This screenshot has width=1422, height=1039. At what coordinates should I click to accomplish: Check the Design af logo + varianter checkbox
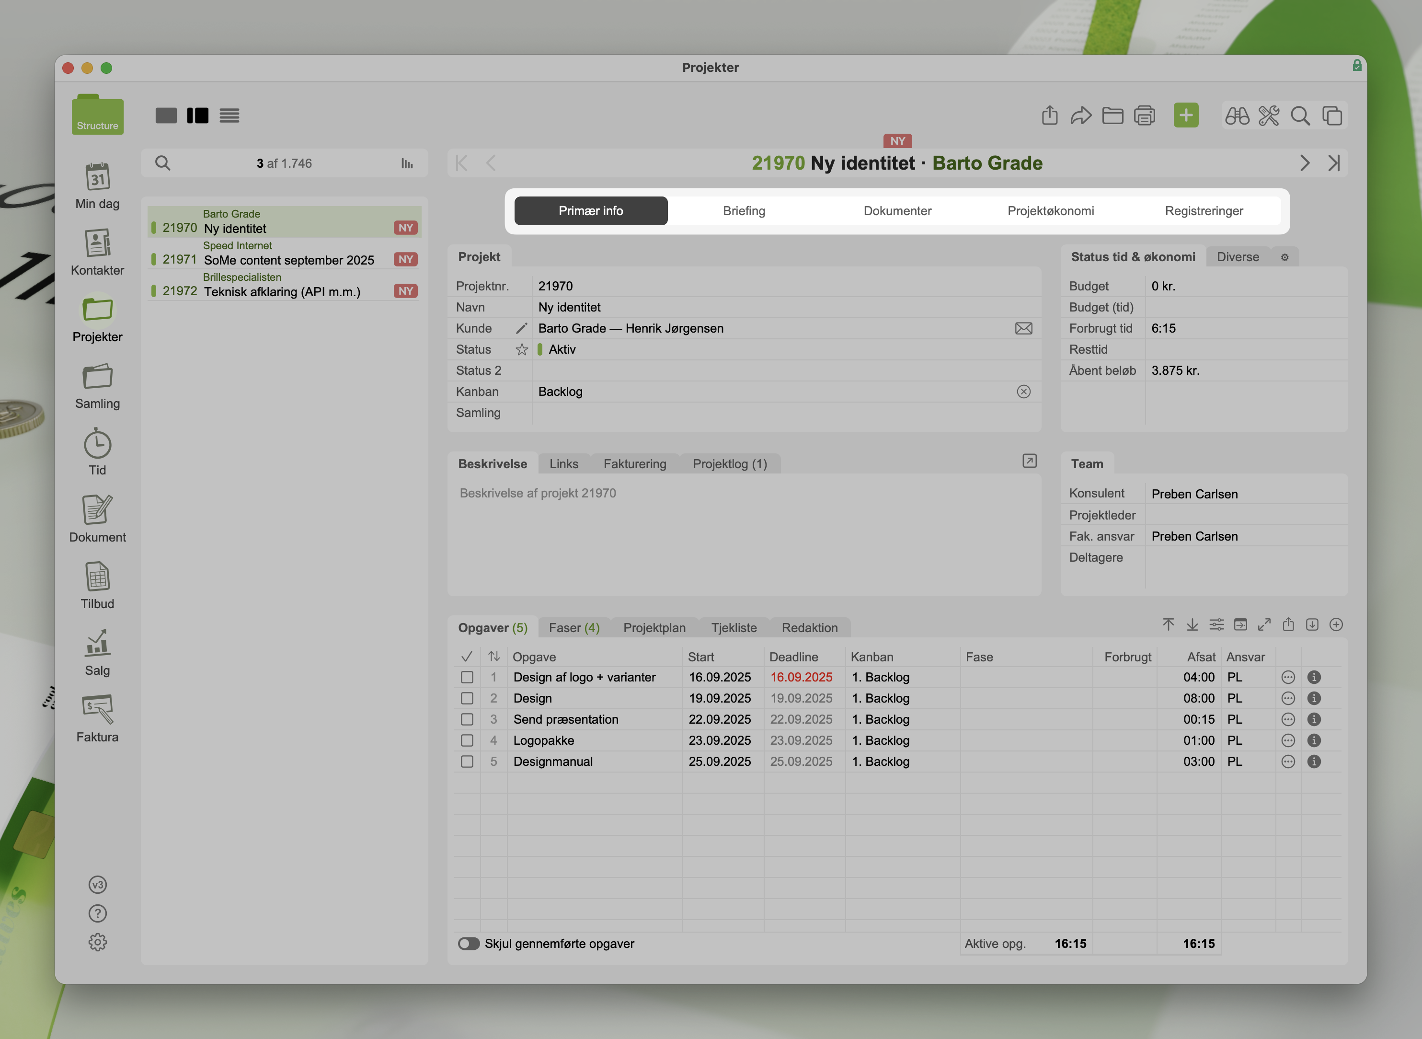point(467,677)
